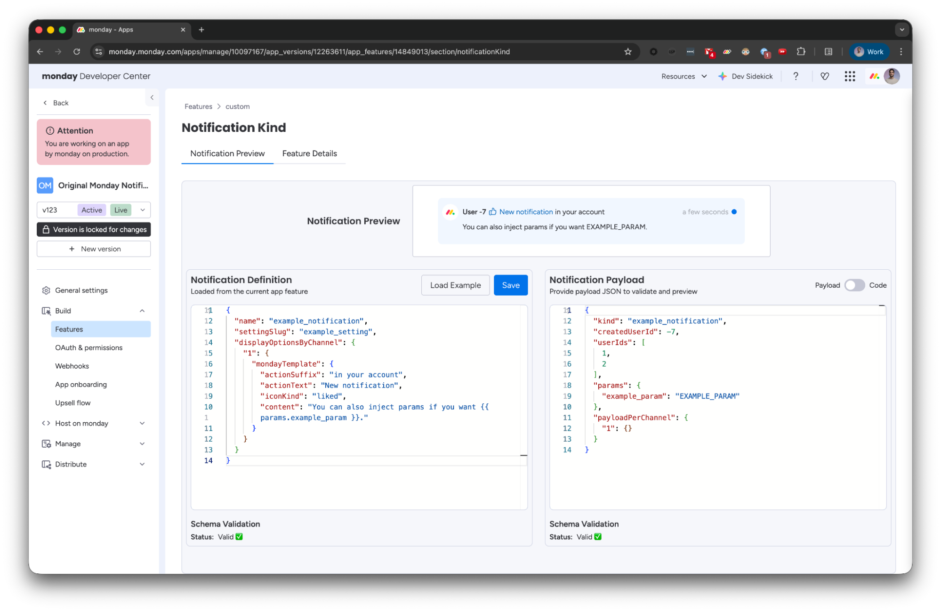Click the Live version badge

pos(121,210)
